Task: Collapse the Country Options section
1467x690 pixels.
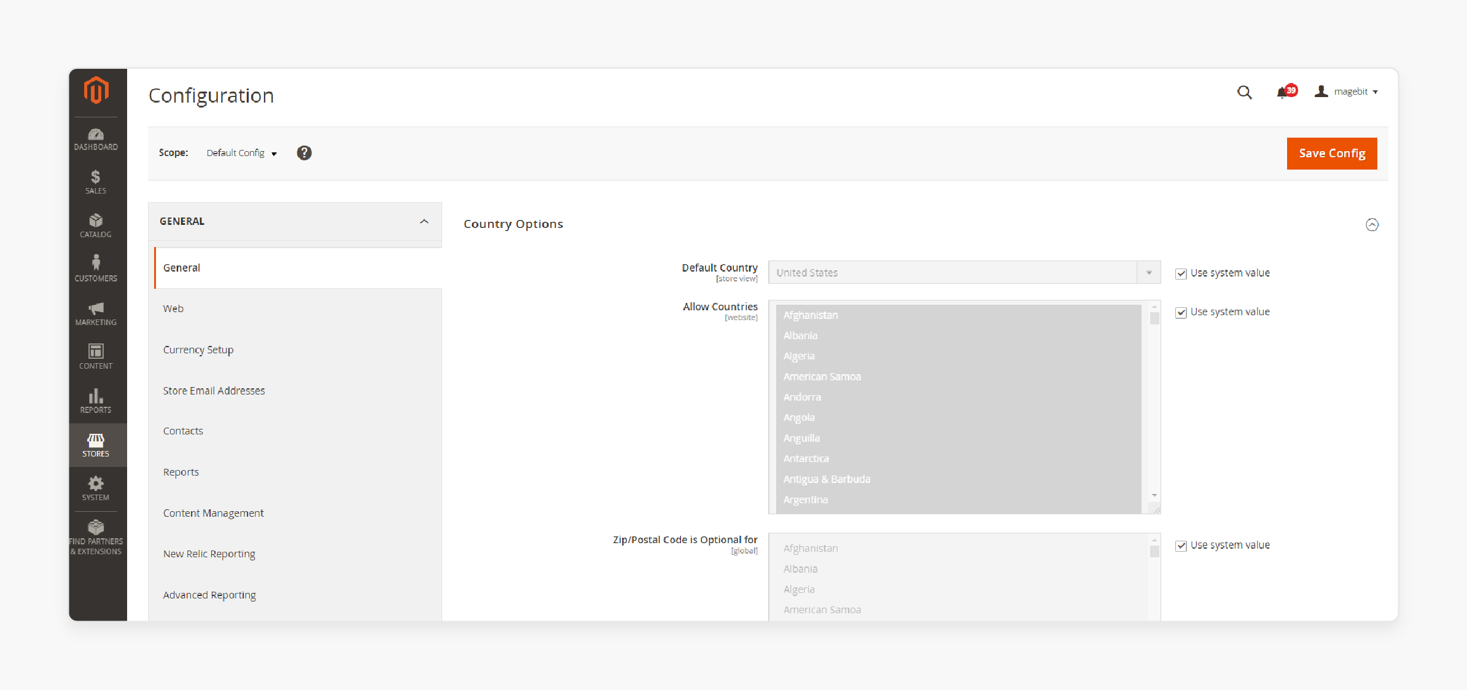Action: point(1370,225)
